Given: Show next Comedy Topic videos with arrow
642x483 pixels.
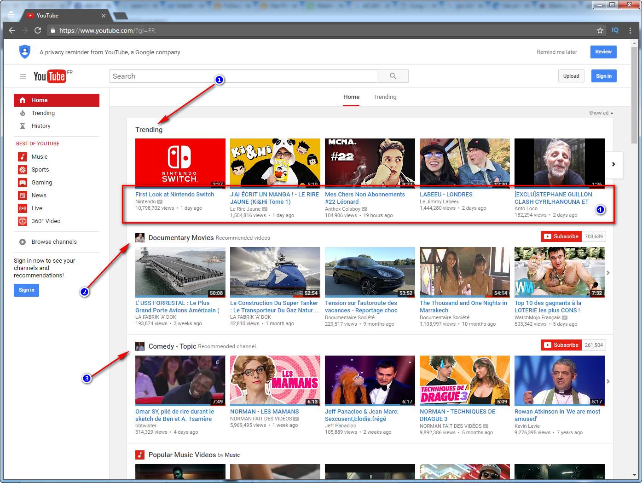Looking at the screenshot, I should 608,381.
